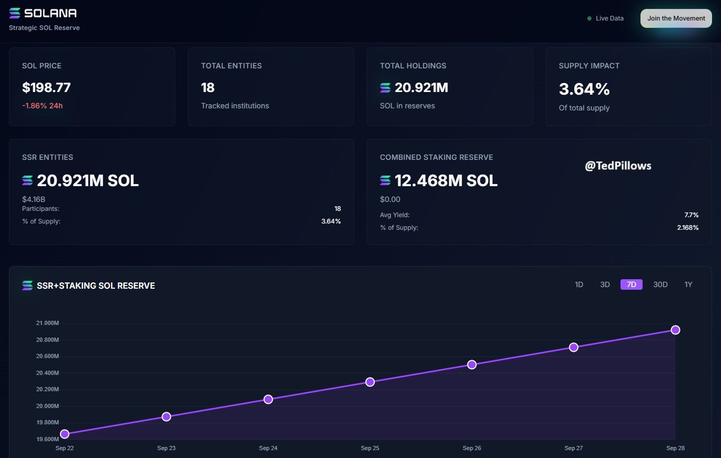The width and height of the screenshot is (721, 458).
Task: Switch chart to 30D view
Action: [x=660, y=284]
